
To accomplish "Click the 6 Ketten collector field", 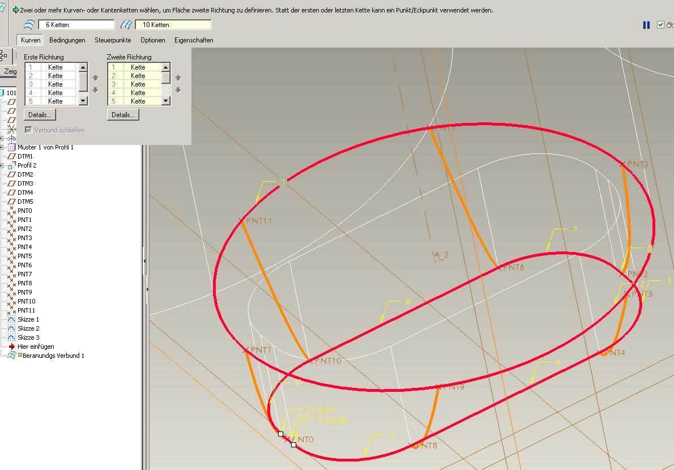I will [76, 25].
